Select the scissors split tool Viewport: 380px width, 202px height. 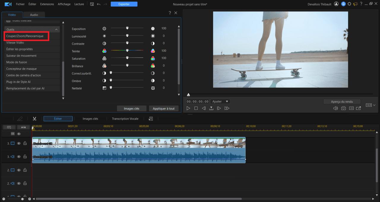click(x=34, y=119)
